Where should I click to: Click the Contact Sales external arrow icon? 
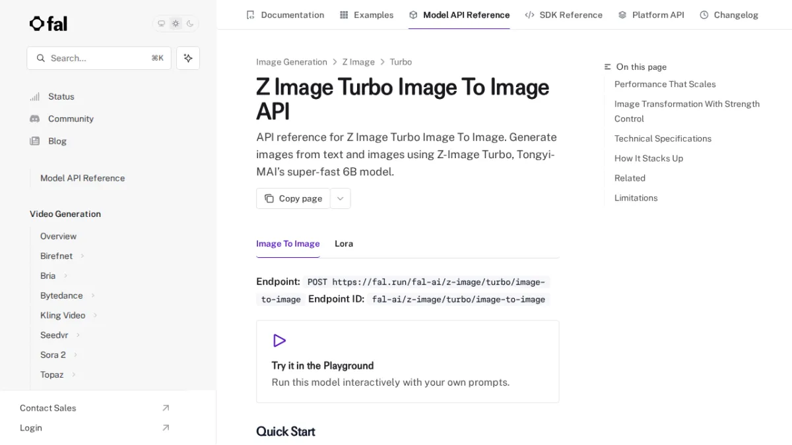(166, 408)
